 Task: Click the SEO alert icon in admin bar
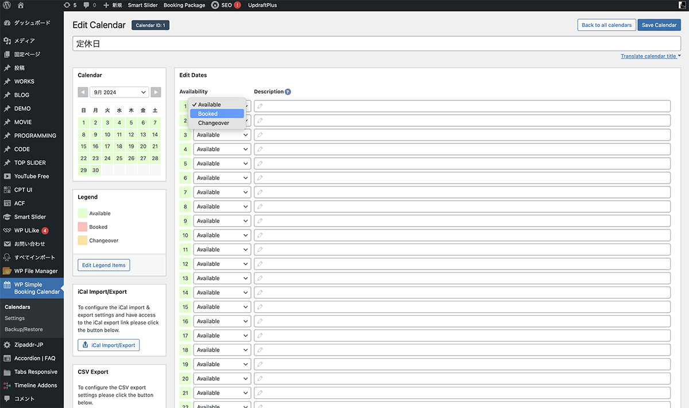(x=237, y=5)
